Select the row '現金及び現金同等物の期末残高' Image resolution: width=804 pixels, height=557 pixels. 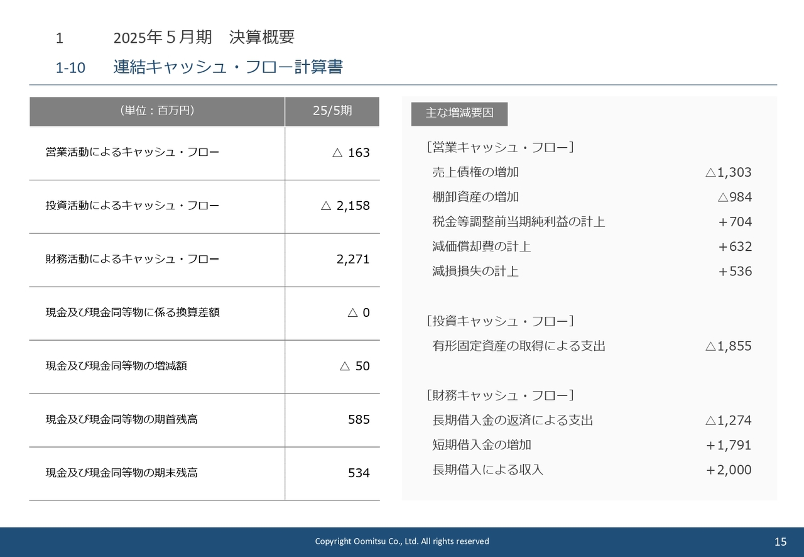pyautogui.click(x=204, y=473)
